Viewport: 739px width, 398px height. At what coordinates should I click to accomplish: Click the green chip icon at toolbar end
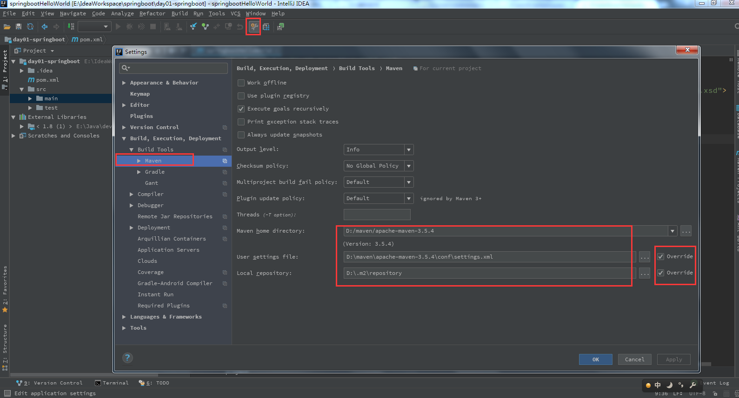280,27
